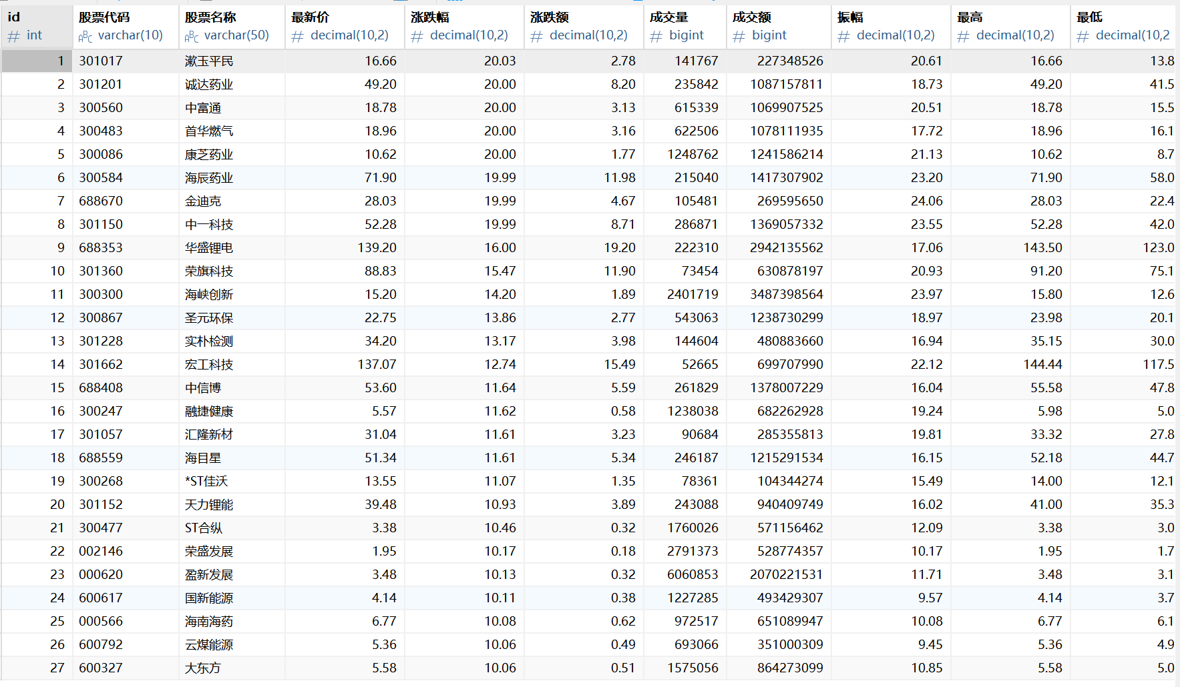Click the stock name *ST佳沃
The height and width of the screenshot is (687, 1180).
tap(206, 482)
